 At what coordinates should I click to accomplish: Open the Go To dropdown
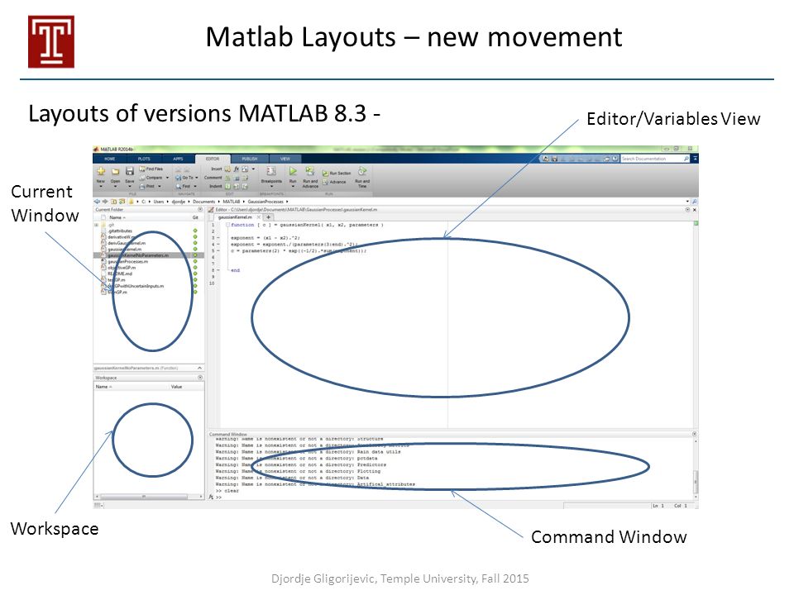[x=197, y=178]
